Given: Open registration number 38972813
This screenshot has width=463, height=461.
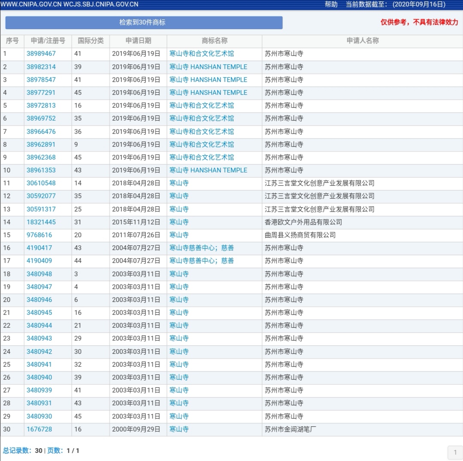Looking at the screenshot, I should [x=41, y=105].
